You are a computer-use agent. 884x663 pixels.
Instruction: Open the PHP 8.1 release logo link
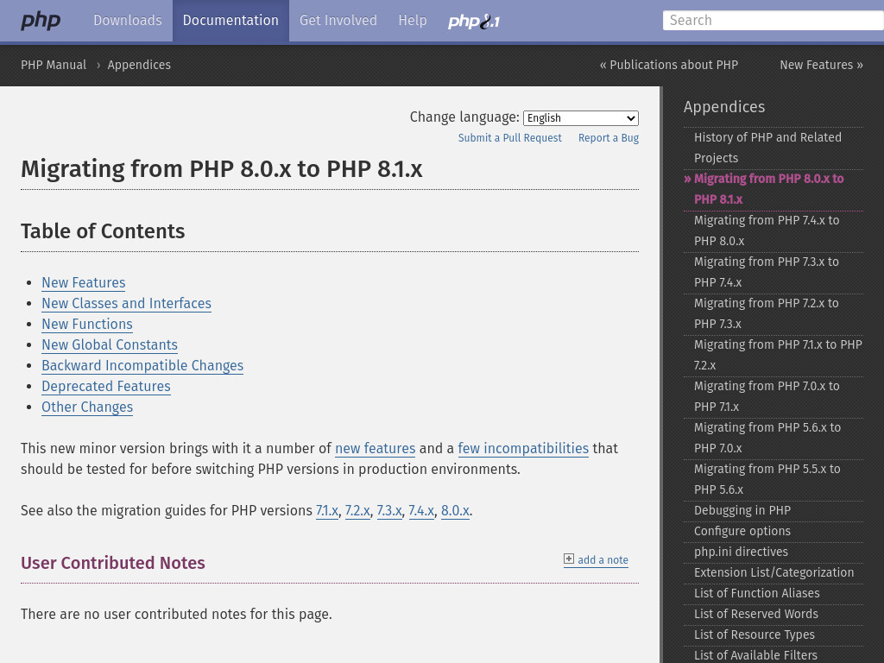pyautogui.click(x=474, y=22)
